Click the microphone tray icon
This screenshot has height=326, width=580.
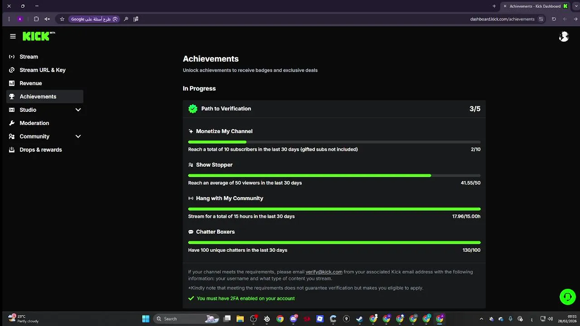[x=511, y=319]
